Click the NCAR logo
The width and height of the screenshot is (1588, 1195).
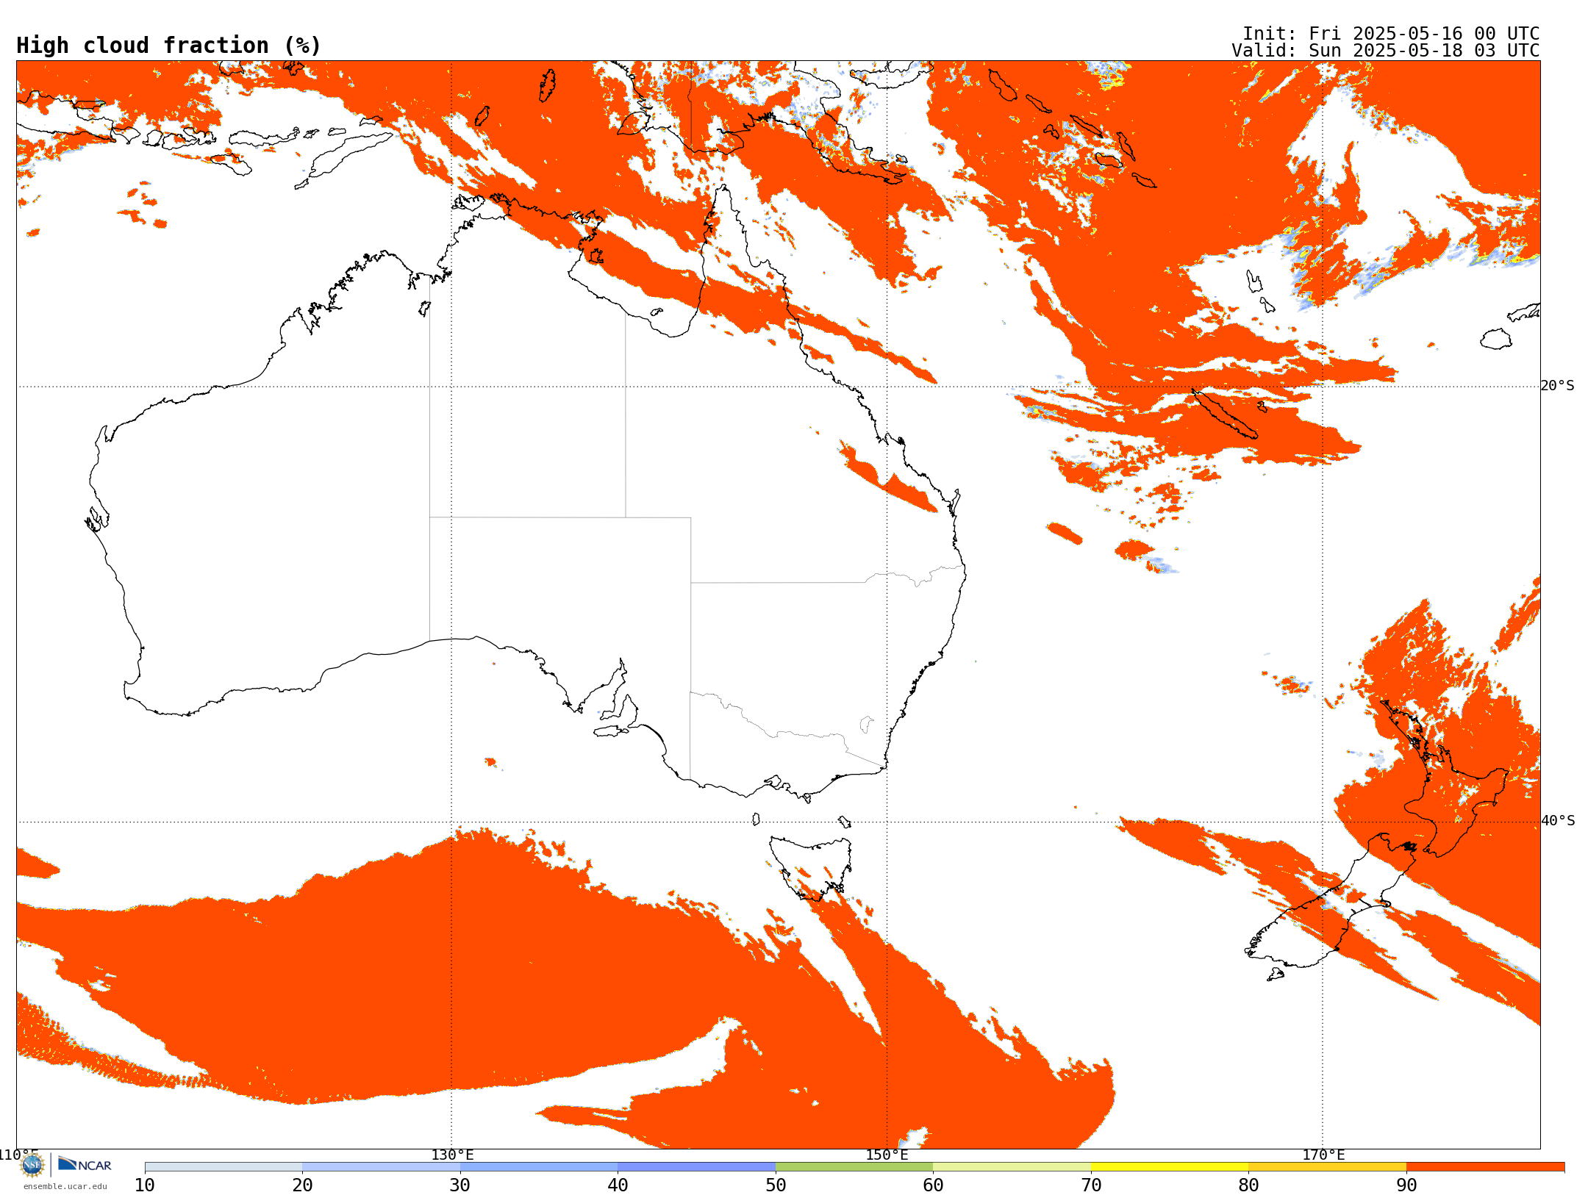[85, 1164]
